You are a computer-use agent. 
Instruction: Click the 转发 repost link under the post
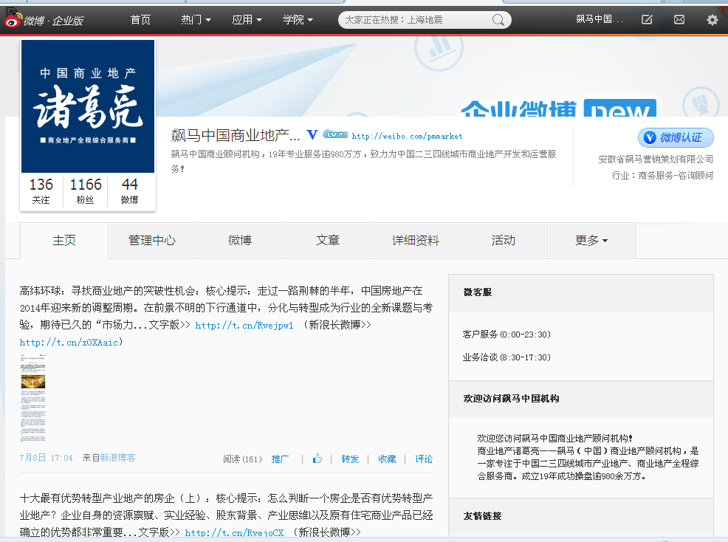[x=349, y=459]
